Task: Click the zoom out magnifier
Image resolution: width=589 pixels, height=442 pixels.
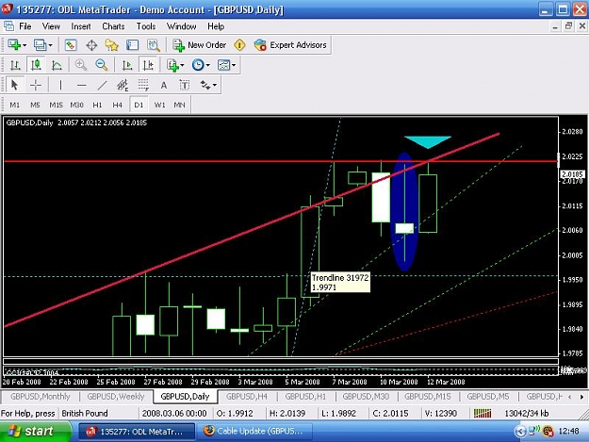Action: coord(102,65)
